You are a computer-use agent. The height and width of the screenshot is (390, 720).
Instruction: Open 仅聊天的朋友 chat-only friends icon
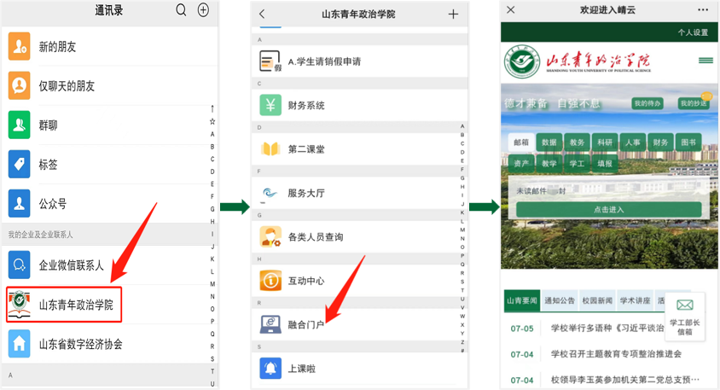(x=20, y=86)
